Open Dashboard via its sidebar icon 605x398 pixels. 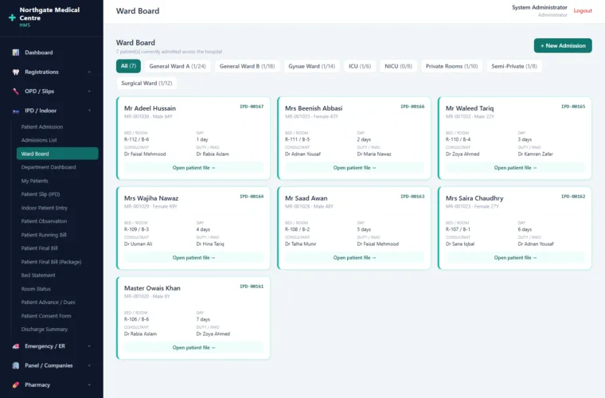point(15,53)
